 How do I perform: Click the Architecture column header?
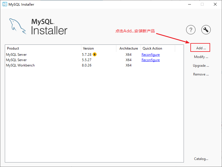pyautogui.click(x=129, y=48)
